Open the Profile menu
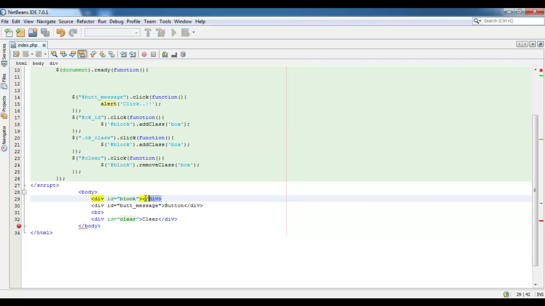This screenshot has width=545, height=306. (x=133, y=21)
